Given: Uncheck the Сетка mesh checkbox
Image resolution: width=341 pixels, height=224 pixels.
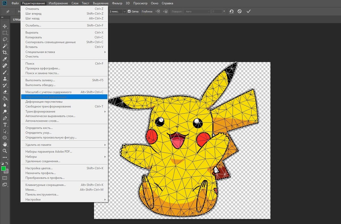Looking at the screenshot, I should click(129, 11).
